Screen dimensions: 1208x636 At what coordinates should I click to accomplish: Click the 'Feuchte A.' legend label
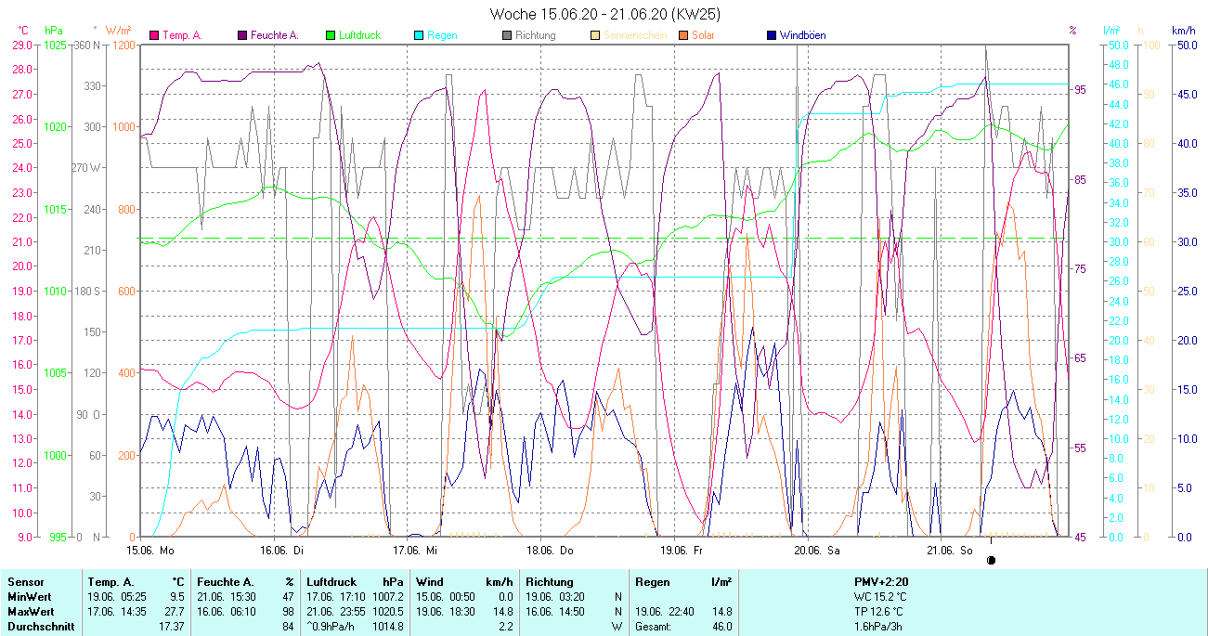(274, 35)
